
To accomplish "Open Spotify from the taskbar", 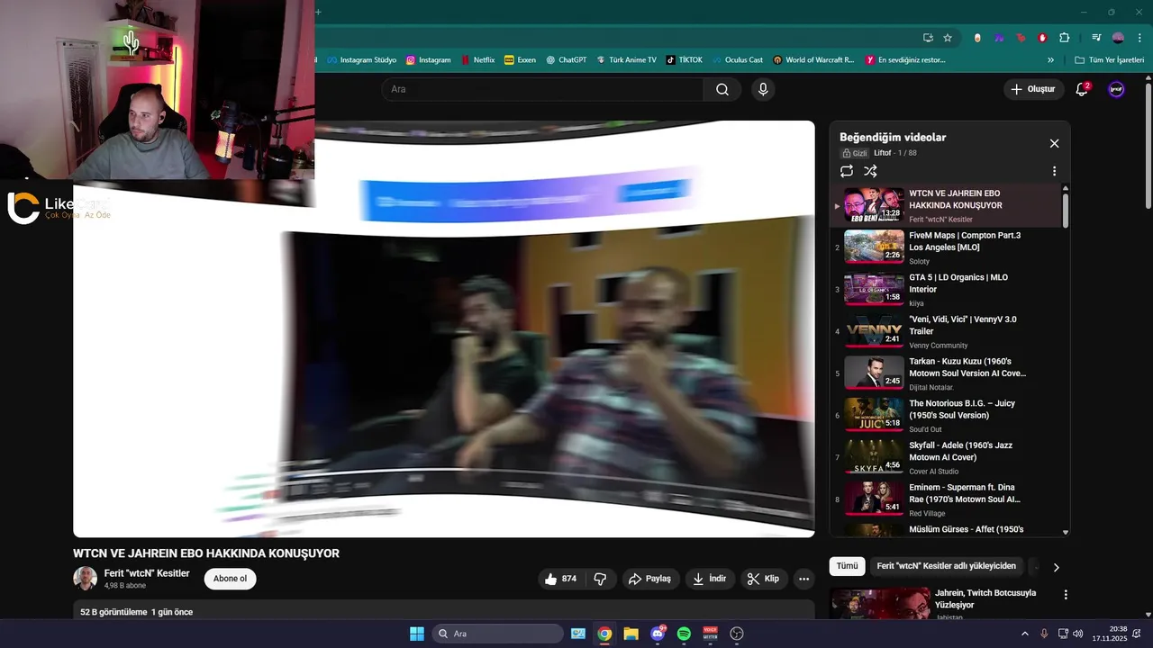I will click(684, 634).
